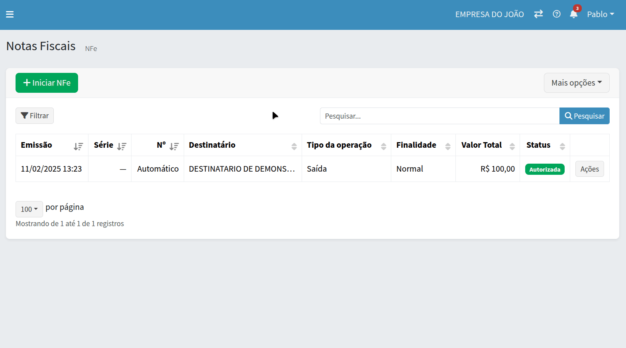Viewport: 626px width, 348px height.
Task: Open the hamburger sidebar menu
Action: tap(10, 14)
